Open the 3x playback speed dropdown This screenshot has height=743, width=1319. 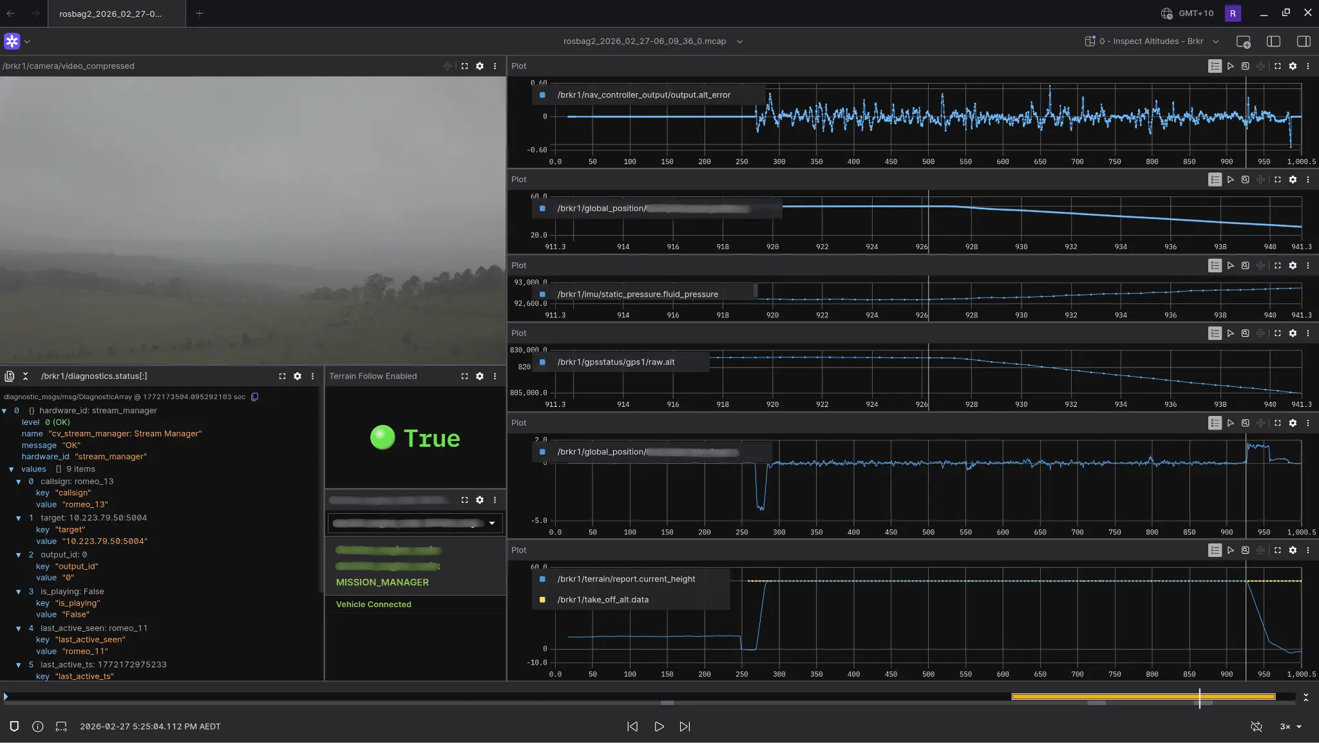point(1290,726)
